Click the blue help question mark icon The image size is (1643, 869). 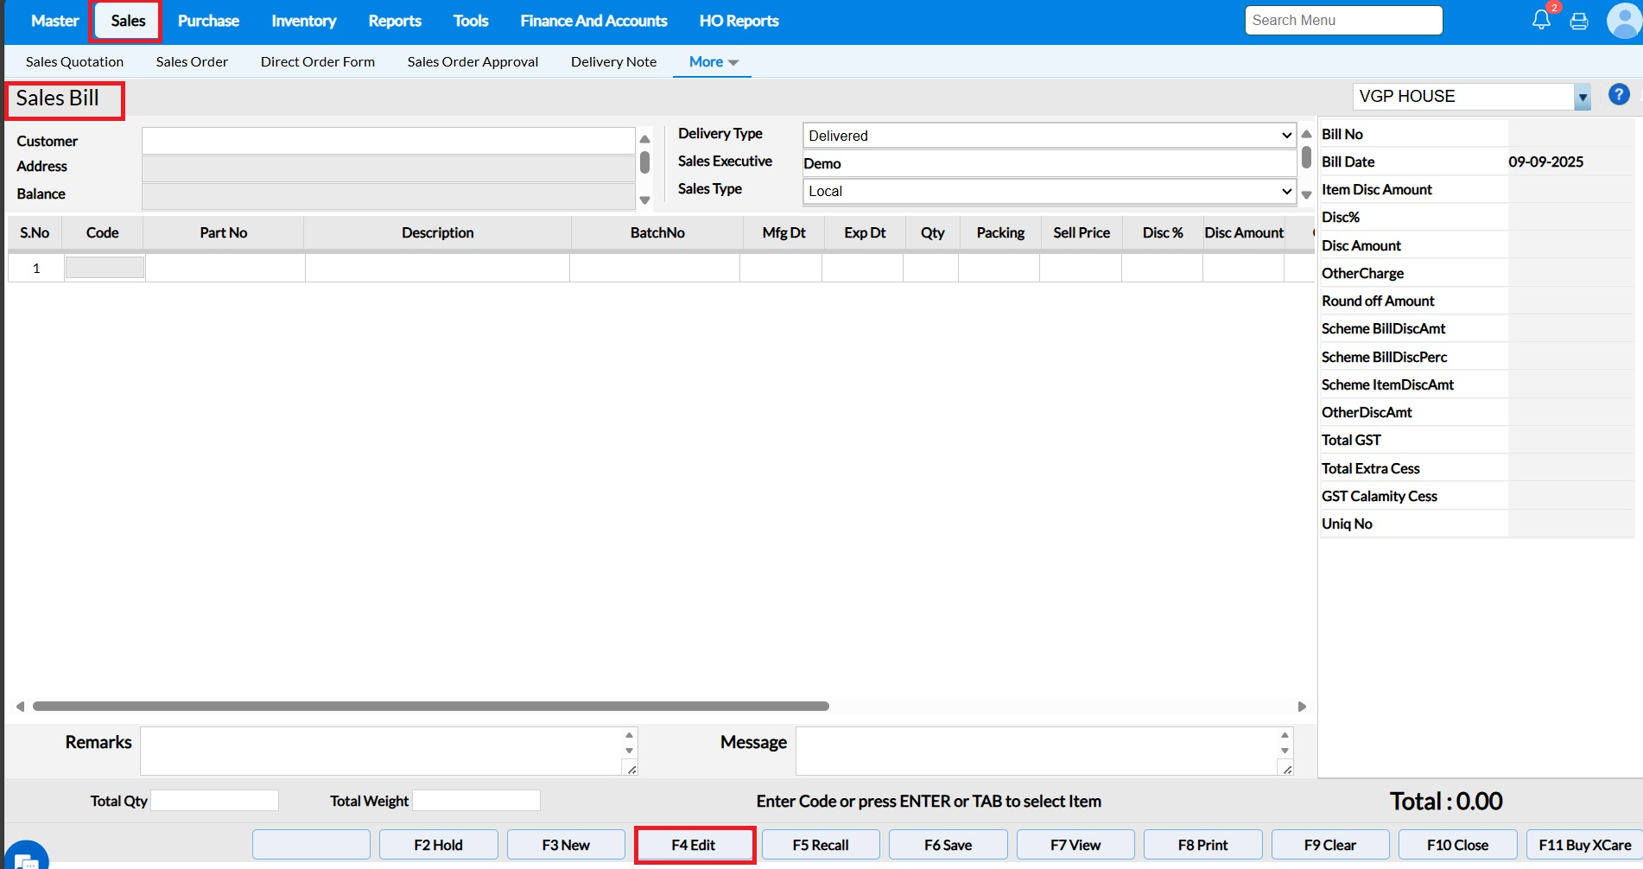click(x=1619, y=95)
